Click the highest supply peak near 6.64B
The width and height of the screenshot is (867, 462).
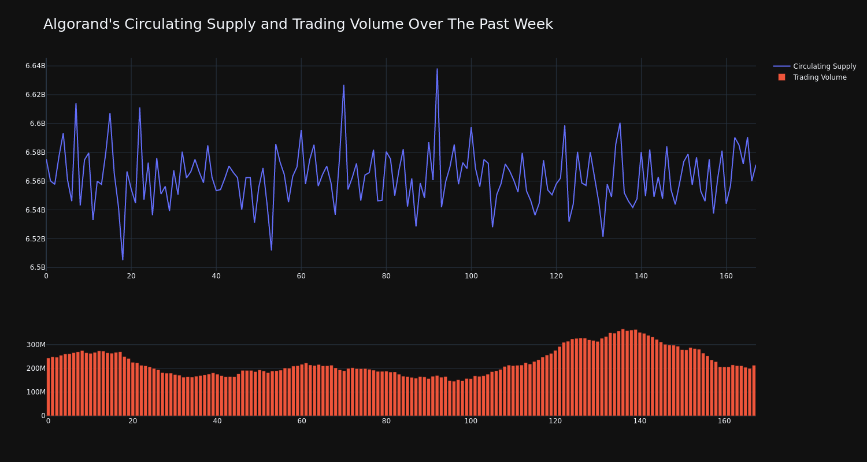pos(437,69)
